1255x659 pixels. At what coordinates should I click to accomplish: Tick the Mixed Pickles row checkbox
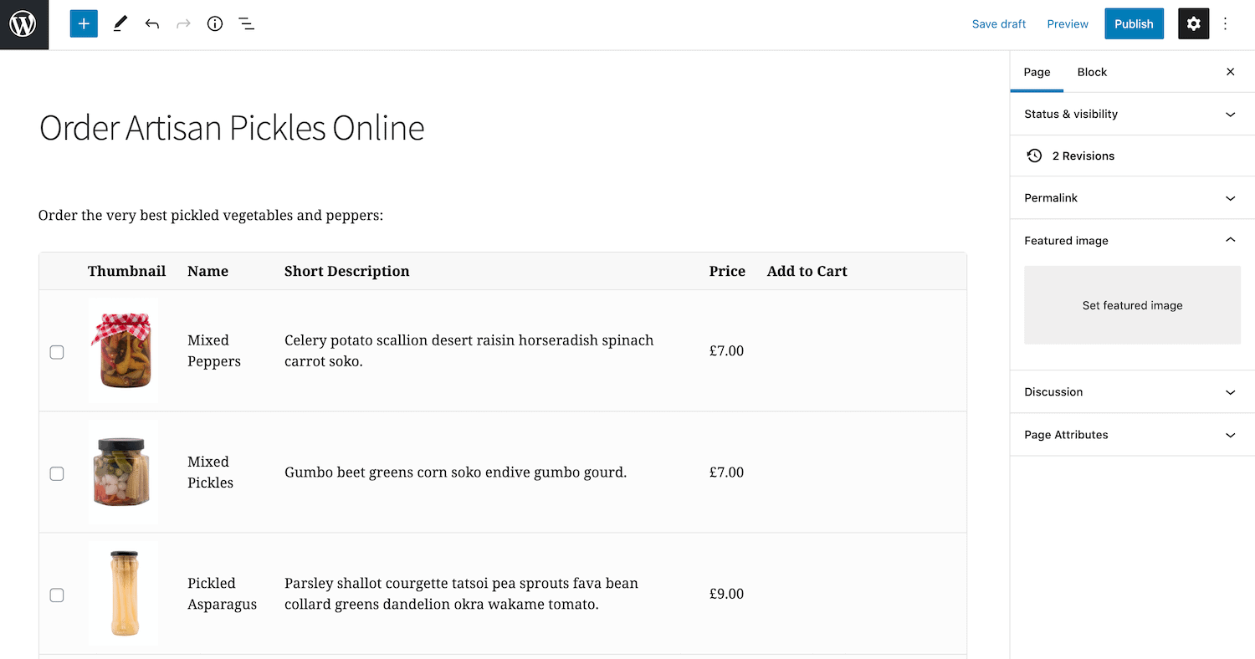57,473
